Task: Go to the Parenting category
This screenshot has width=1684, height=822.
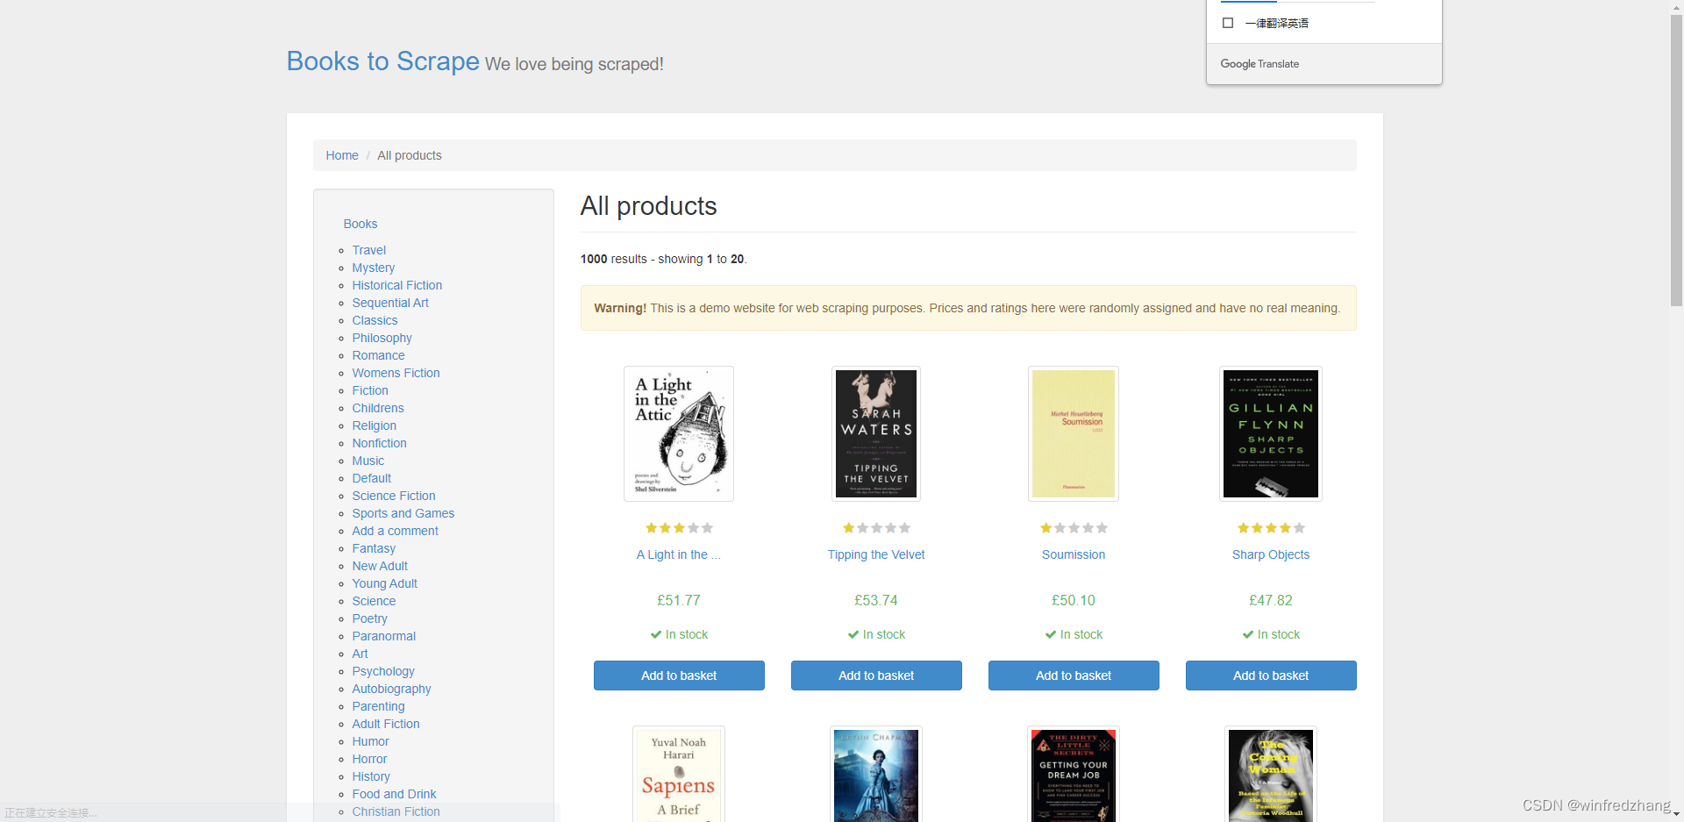Action: [x=379, y=706]
